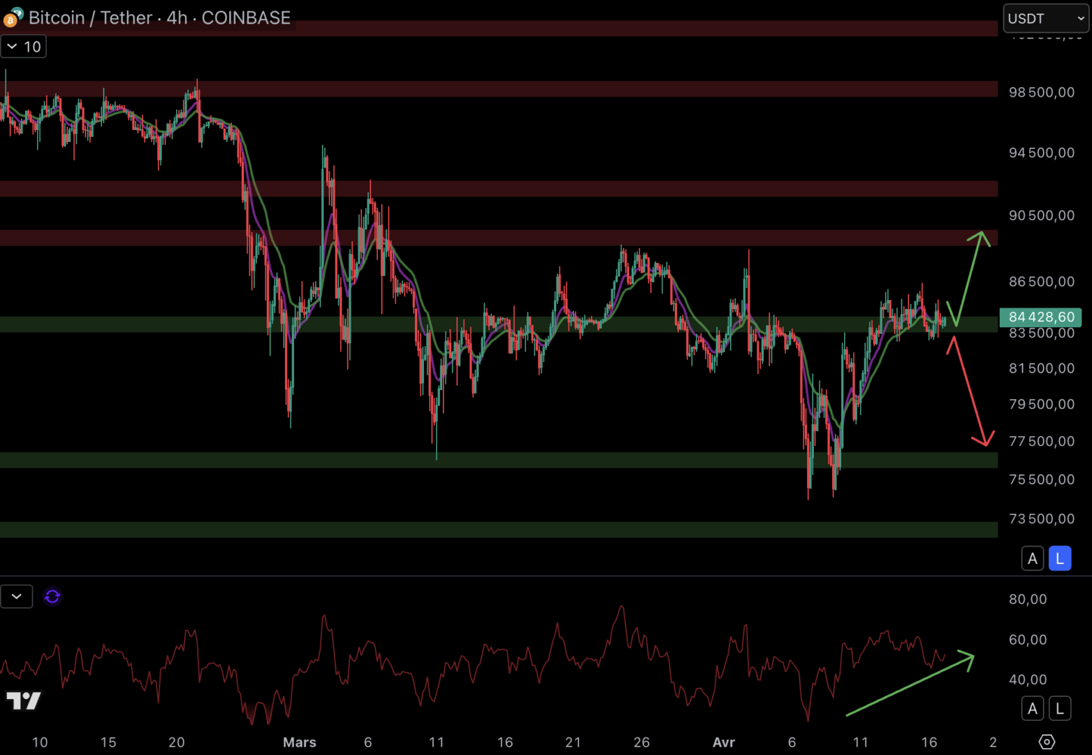1092x755 pixels.
Task: Click the TradingView logo
Action: coord(24,700)
